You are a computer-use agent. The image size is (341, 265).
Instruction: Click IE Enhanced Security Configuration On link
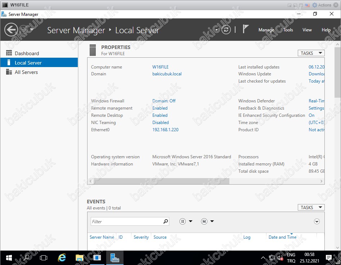tap(311, 115)
